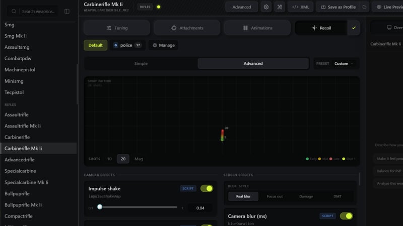This screenshot has height=226, width=403.
Task: Toggle Camera blur switch
Action: click(346, 216)
